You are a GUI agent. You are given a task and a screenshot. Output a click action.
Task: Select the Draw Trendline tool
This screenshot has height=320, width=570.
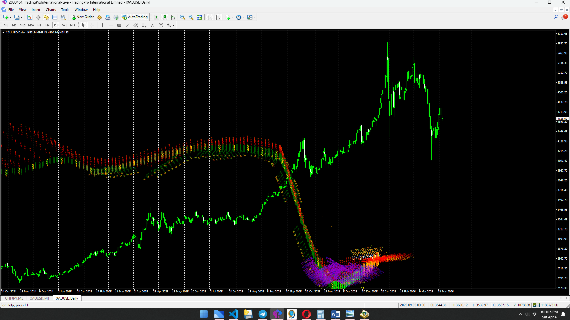click(x=128, y=25)
